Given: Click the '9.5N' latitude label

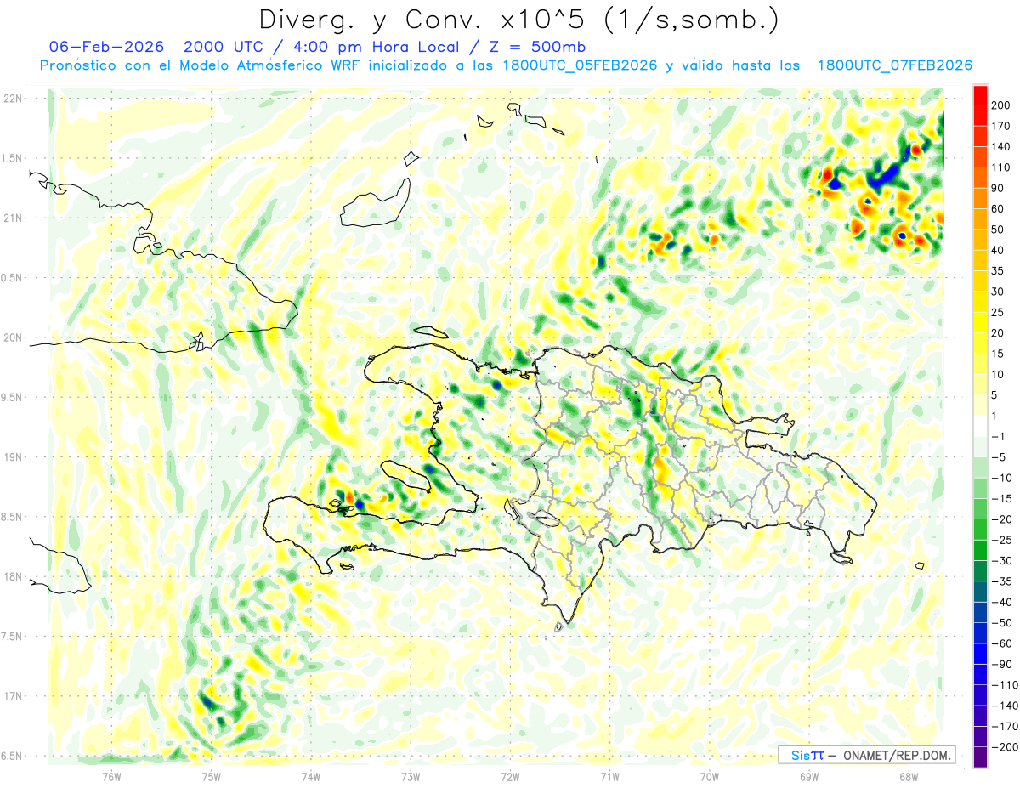Looking at the screenshot, I should pos(12,397).
